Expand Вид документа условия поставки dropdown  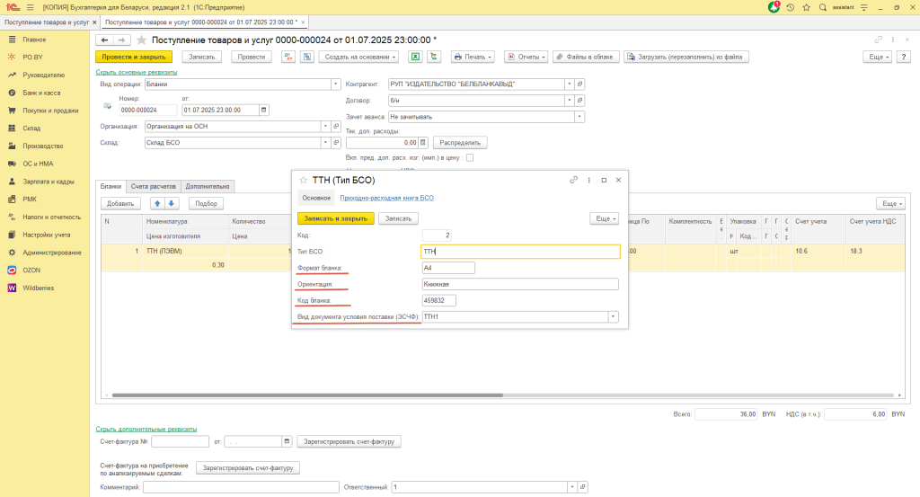tap(613, 317)
